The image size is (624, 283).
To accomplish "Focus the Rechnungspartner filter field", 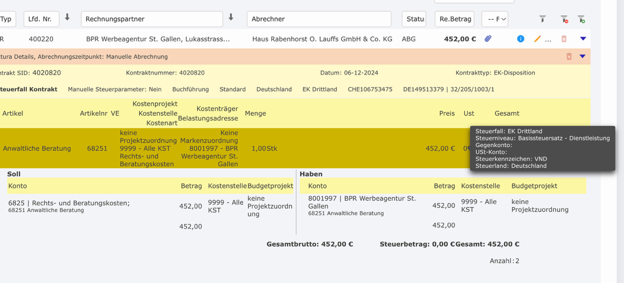I will point(152,19).
